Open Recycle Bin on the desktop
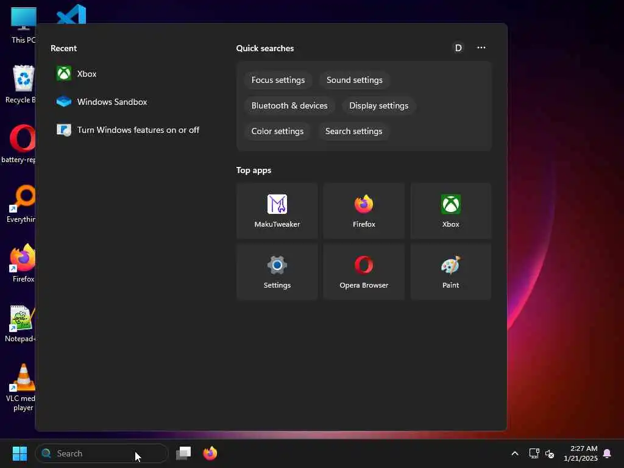Screen dimensions: 624x468 (21, 84)
